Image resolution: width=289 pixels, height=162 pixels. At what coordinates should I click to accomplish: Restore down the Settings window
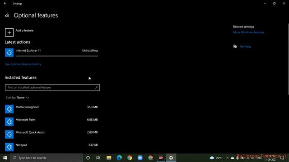tap(274, 3)
